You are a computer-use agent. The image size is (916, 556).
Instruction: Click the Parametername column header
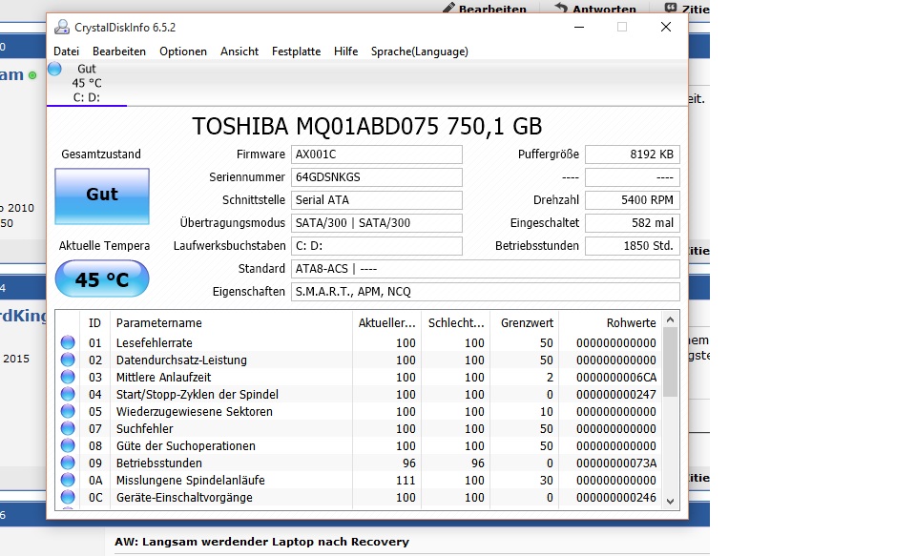point(231,323)
